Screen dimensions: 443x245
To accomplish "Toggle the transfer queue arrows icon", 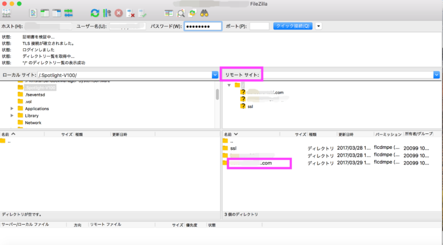I will pos(68,13).
